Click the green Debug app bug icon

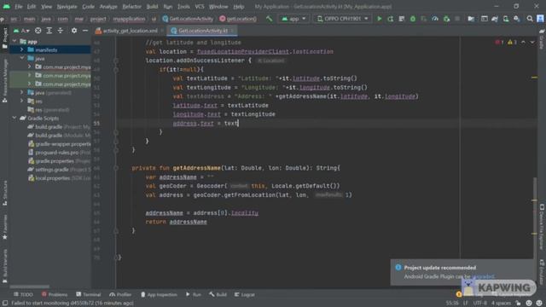413,19
